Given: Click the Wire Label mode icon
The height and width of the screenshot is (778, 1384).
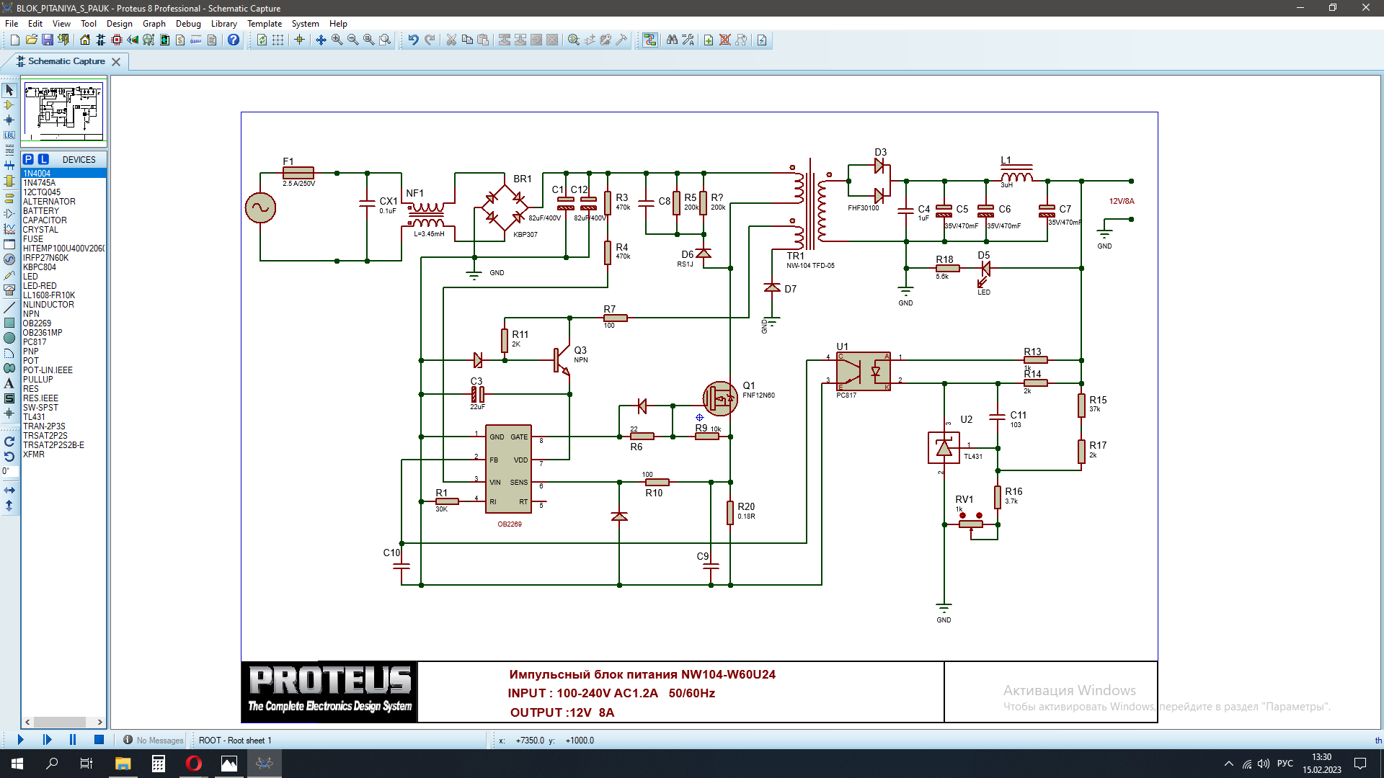Looking at the screenshot, I should 9,135.
